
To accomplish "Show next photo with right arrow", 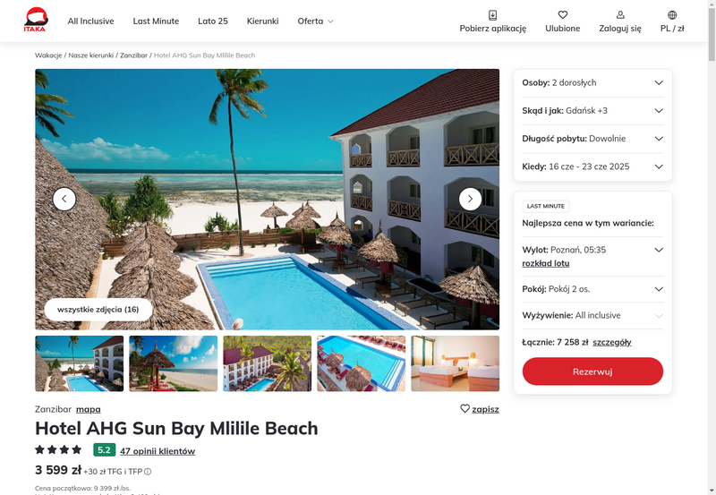I will 470,199.
